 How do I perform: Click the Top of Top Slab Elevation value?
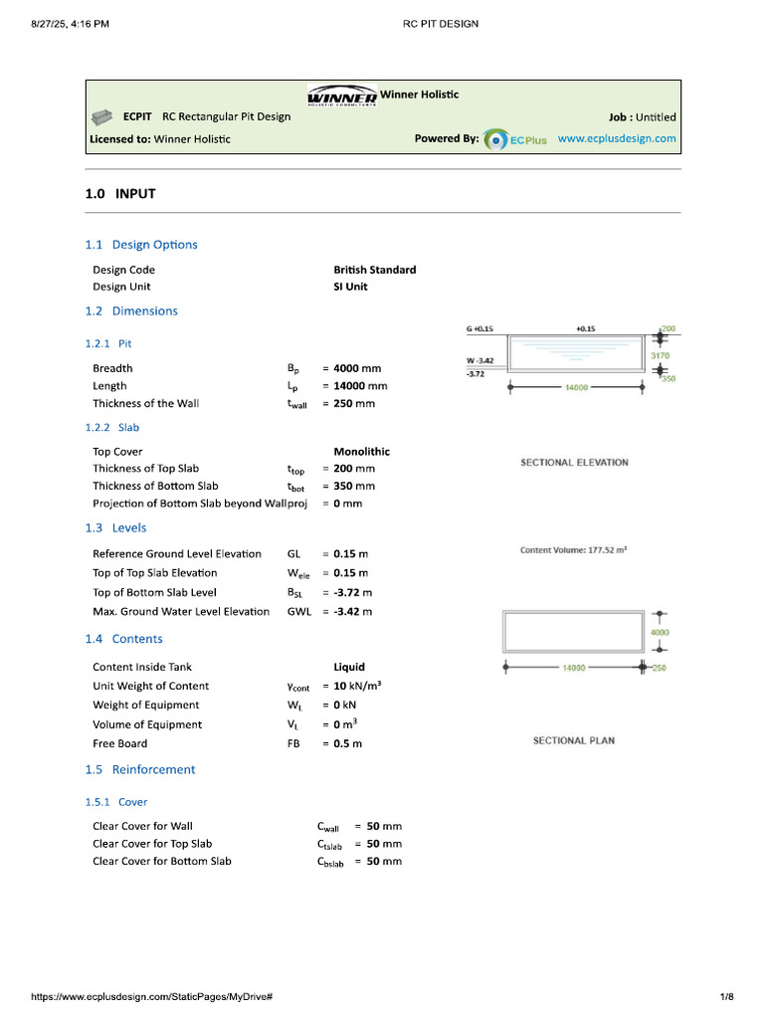coord(351,573)
